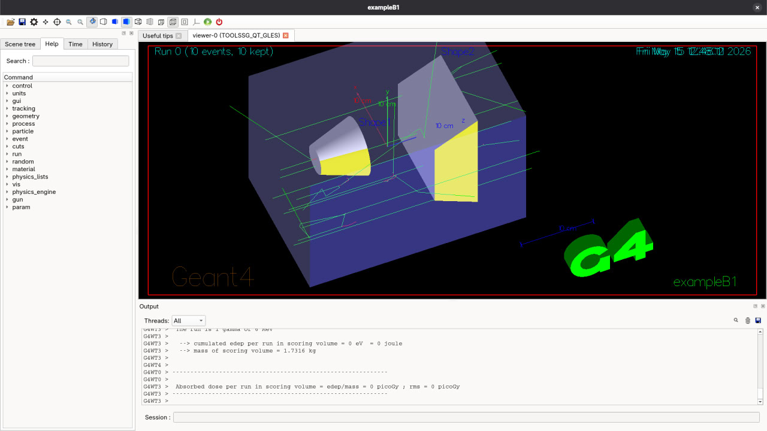Select the random command row
The height and width of the screenshot is (431, 767).
click(x=68, y=162)
